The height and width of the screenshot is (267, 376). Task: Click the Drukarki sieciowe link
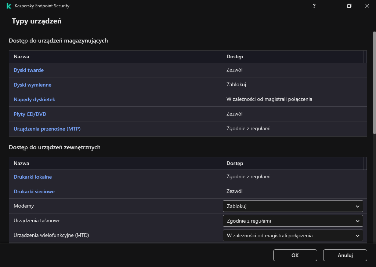34,191
